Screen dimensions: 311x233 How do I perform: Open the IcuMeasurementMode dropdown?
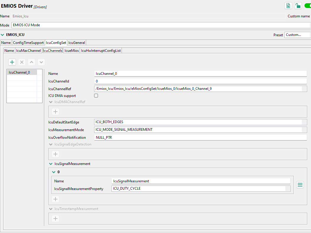point(304,130)
